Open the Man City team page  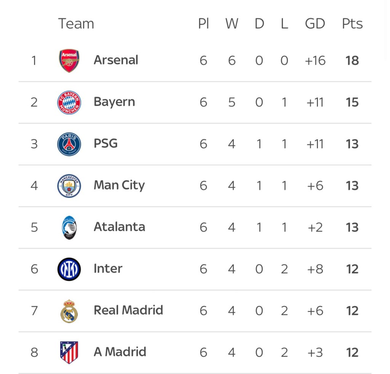(x=119, y=185)
